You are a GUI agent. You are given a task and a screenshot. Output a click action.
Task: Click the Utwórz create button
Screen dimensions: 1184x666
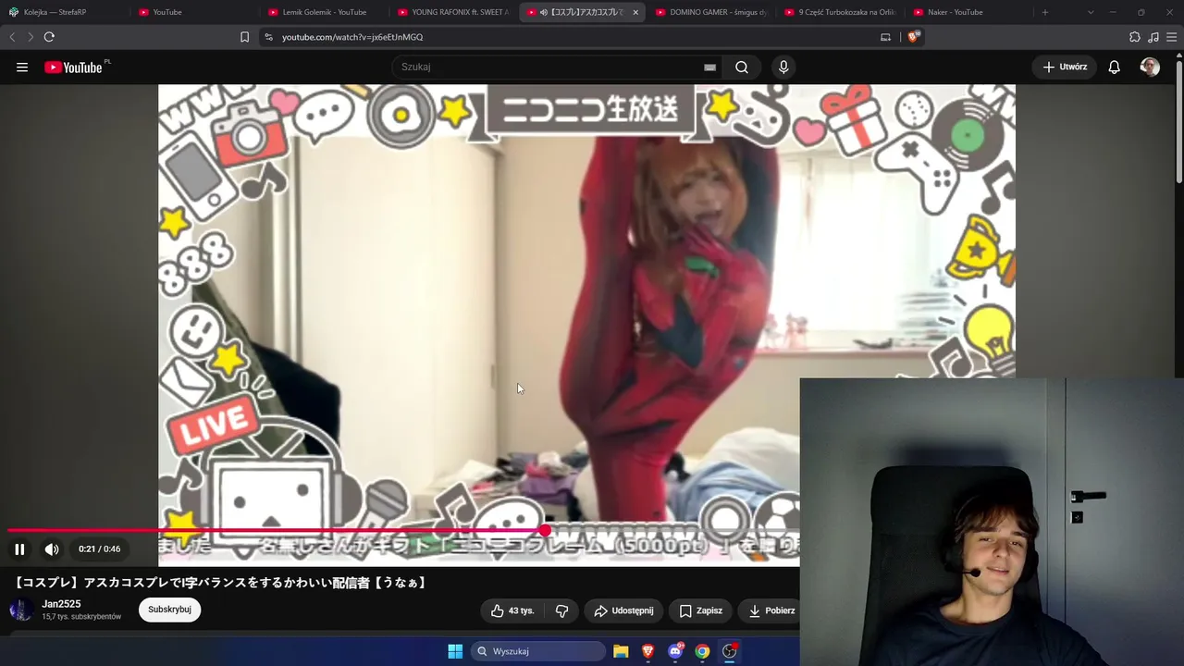[x=1065, y=67]
